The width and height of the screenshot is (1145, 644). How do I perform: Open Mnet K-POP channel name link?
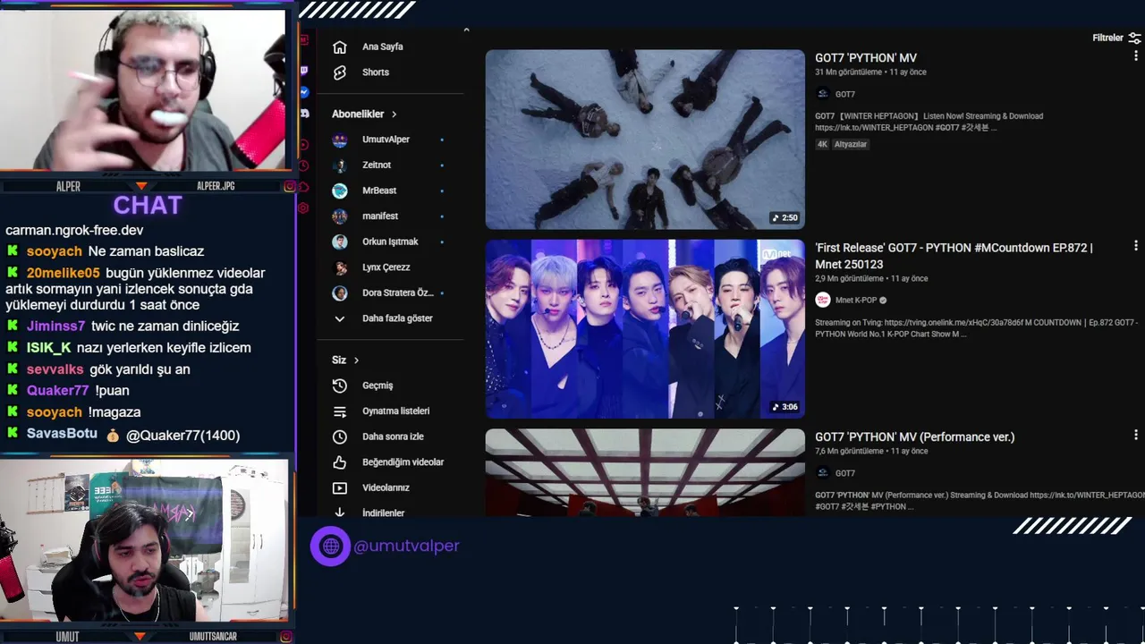click(x=856, y=301)
